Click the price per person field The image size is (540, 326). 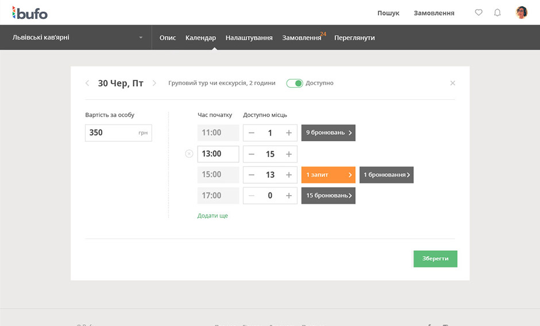[x=112, y=133]
